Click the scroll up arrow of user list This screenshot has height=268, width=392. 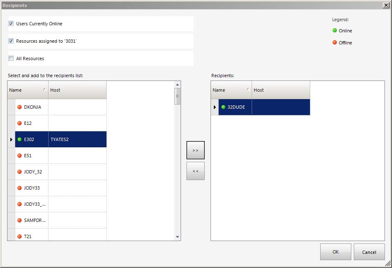tap(177, 85)
